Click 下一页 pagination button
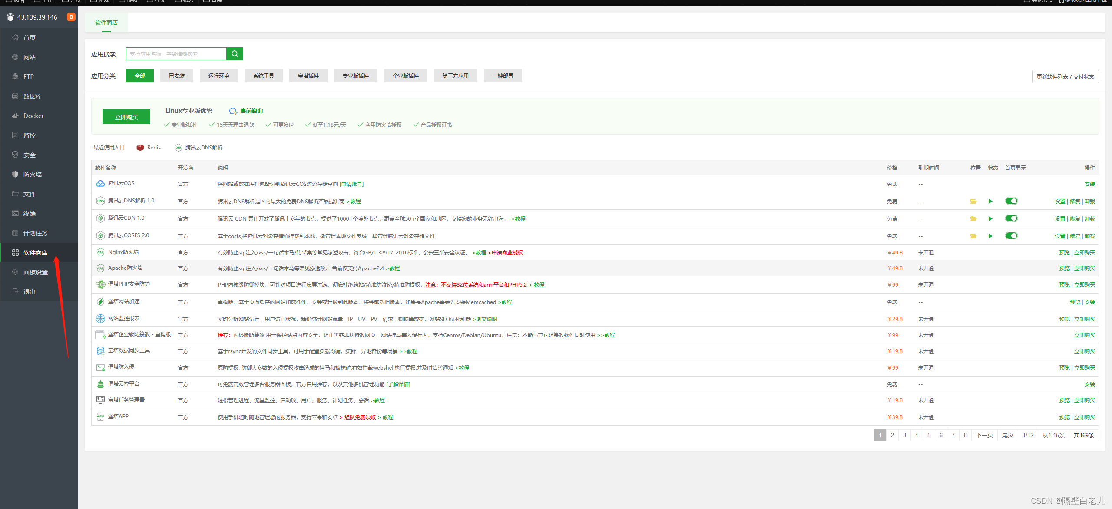This screenshot has width=1112, height=509. click(984, 435)
